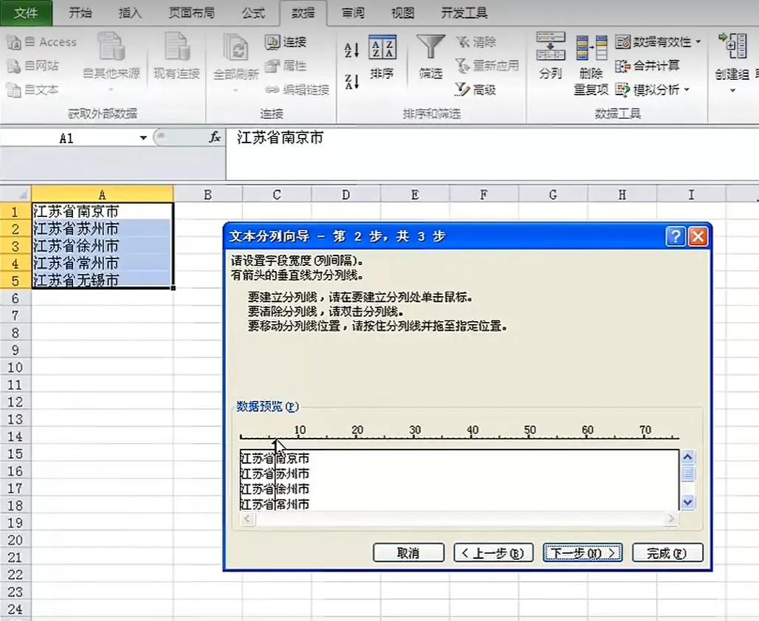The image size is (759, 621).
Task: Switch to Page Layout (页面布局) tab
Action: [192, 13]
